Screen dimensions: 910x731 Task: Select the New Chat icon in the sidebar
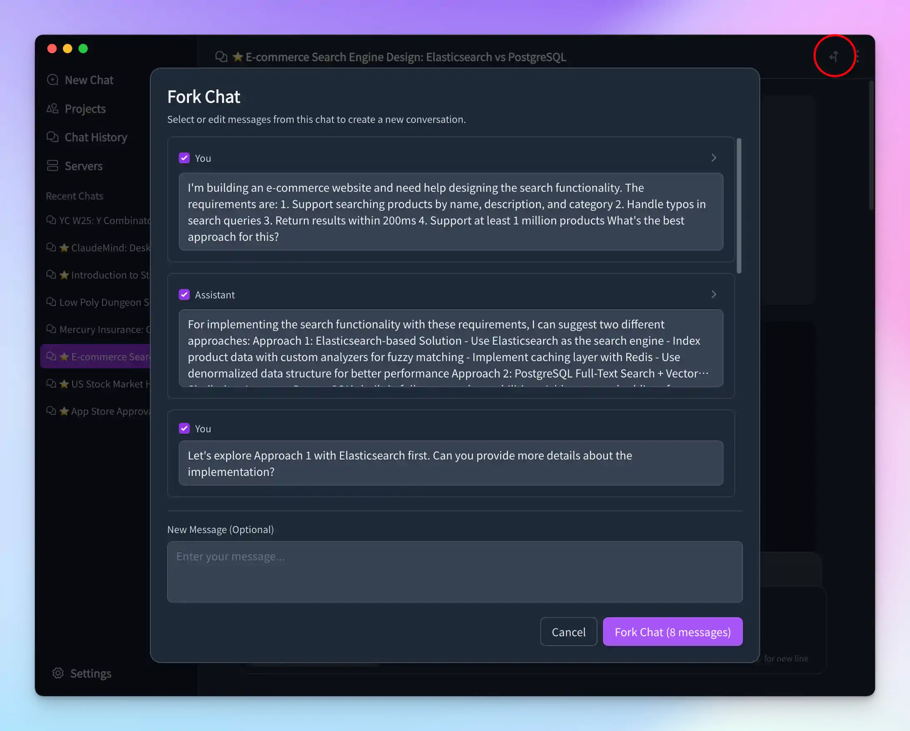(53, 79)
